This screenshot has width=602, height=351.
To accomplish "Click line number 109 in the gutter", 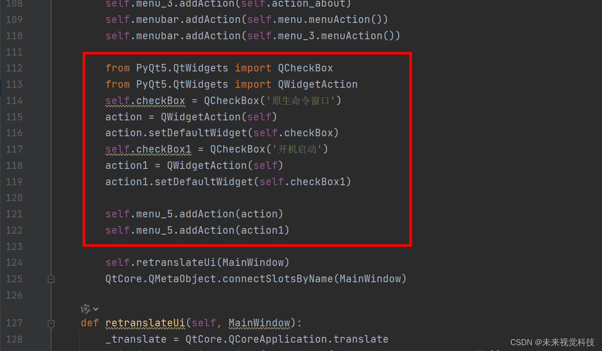I will (x=14, y=20).
